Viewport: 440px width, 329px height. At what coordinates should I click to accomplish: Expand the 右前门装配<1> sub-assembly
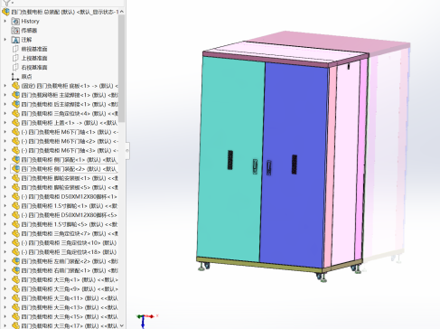pos(5,270)
